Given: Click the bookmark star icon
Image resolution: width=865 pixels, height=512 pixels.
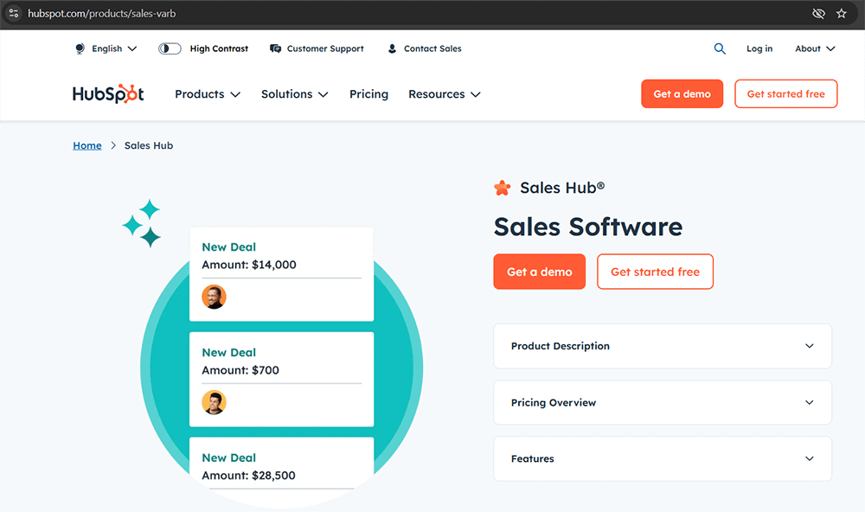Looking at the screenshot, I should coord(842,14).
